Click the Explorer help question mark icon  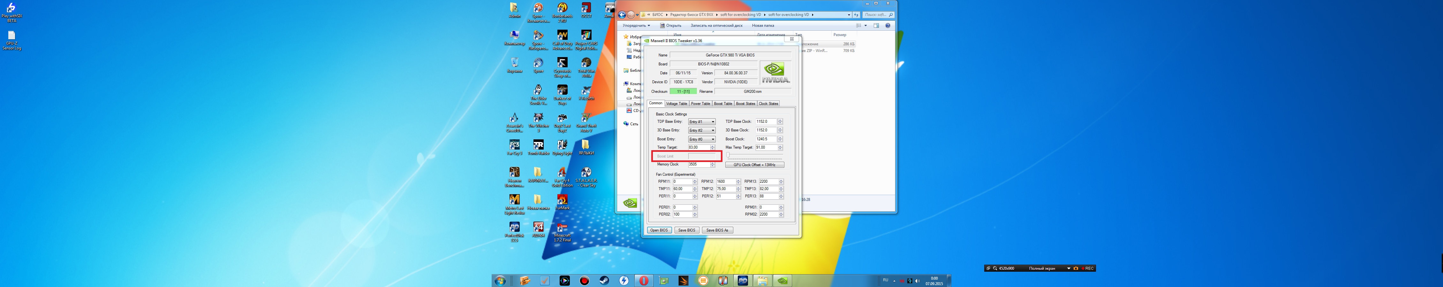click(887, 25)
